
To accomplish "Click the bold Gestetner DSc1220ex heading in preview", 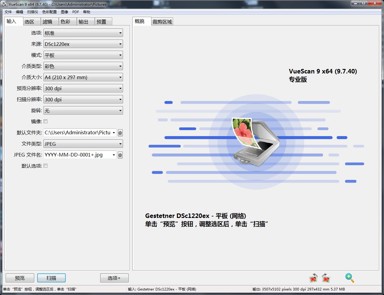I will 196,216.
